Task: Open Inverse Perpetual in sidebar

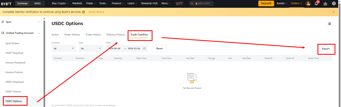Action: point(15,63)
